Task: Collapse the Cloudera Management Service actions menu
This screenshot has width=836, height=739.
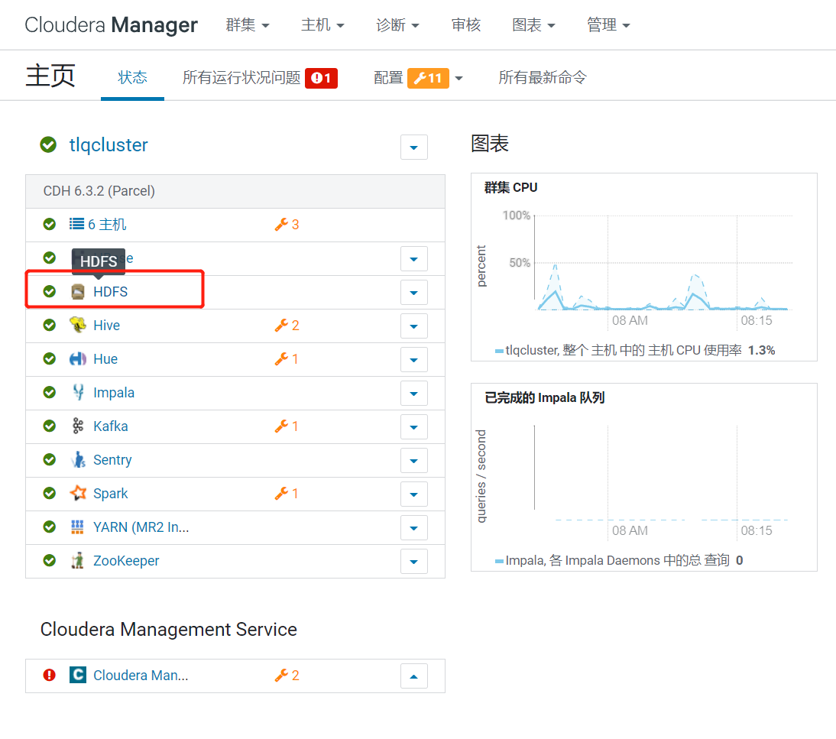Action: (x=413, y=676)
